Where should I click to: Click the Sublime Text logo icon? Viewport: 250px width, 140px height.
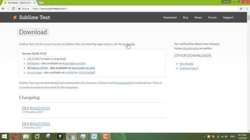click(15, 17)
